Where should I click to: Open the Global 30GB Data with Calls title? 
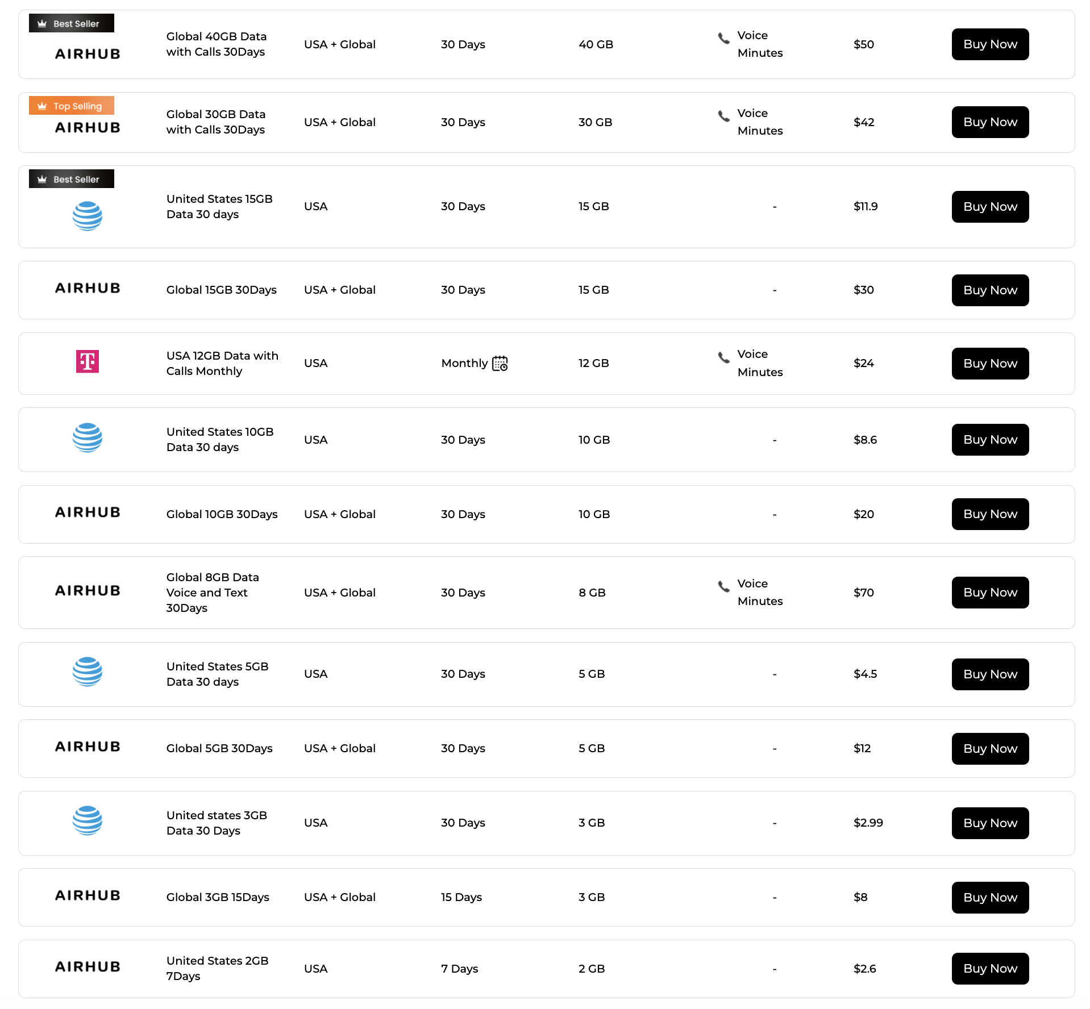[216, 122]
